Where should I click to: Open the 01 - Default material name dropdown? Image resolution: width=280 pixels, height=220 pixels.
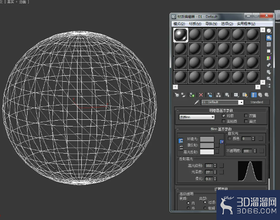241,102
